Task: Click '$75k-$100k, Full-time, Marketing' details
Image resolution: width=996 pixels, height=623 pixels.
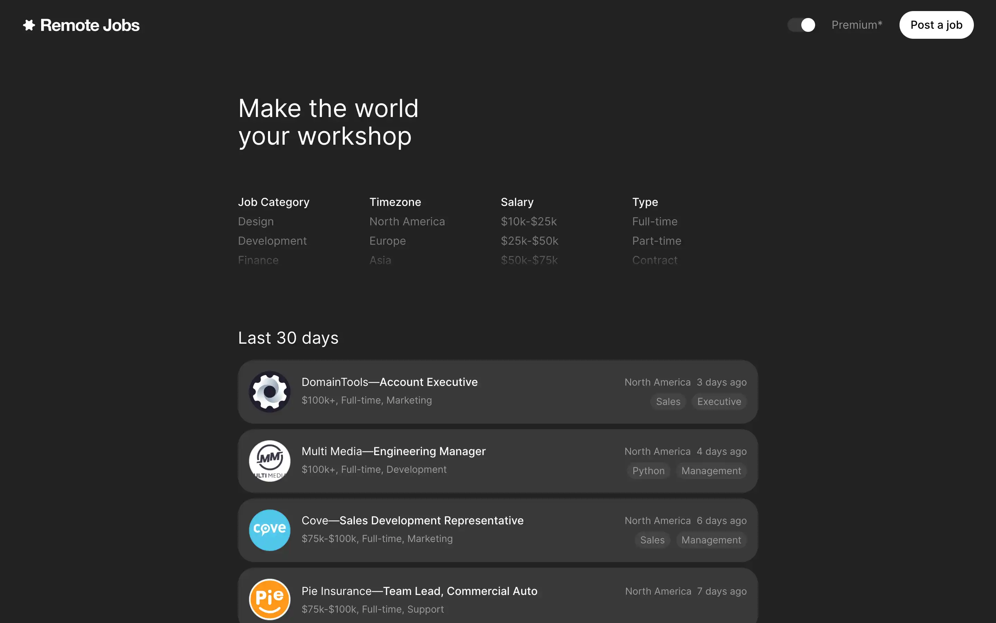Action: (x=377, y=539)
